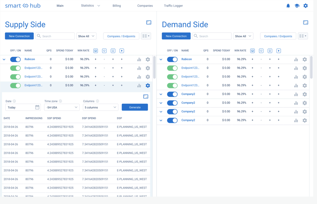The width and height of the screenshot is (317, 204).
Task: Open the Statistics dropdown menu
Action: coord(90,6)
